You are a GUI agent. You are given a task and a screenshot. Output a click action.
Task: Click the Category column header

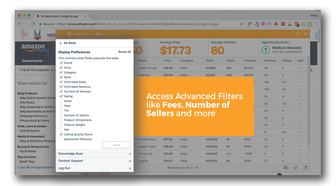tap(187, 60)
